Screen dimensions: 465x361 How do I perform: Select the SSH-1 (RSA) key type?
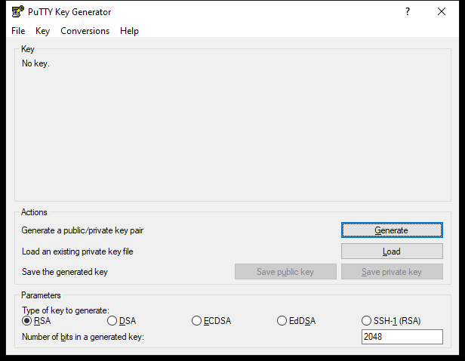391,321
